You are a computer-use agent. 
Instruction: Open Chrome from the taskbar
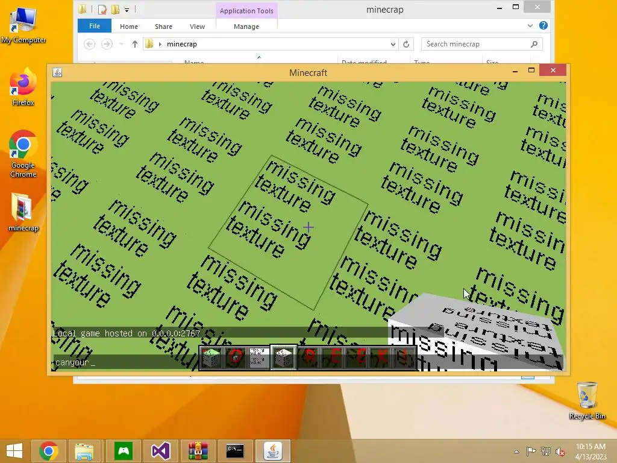pos(49,451)
